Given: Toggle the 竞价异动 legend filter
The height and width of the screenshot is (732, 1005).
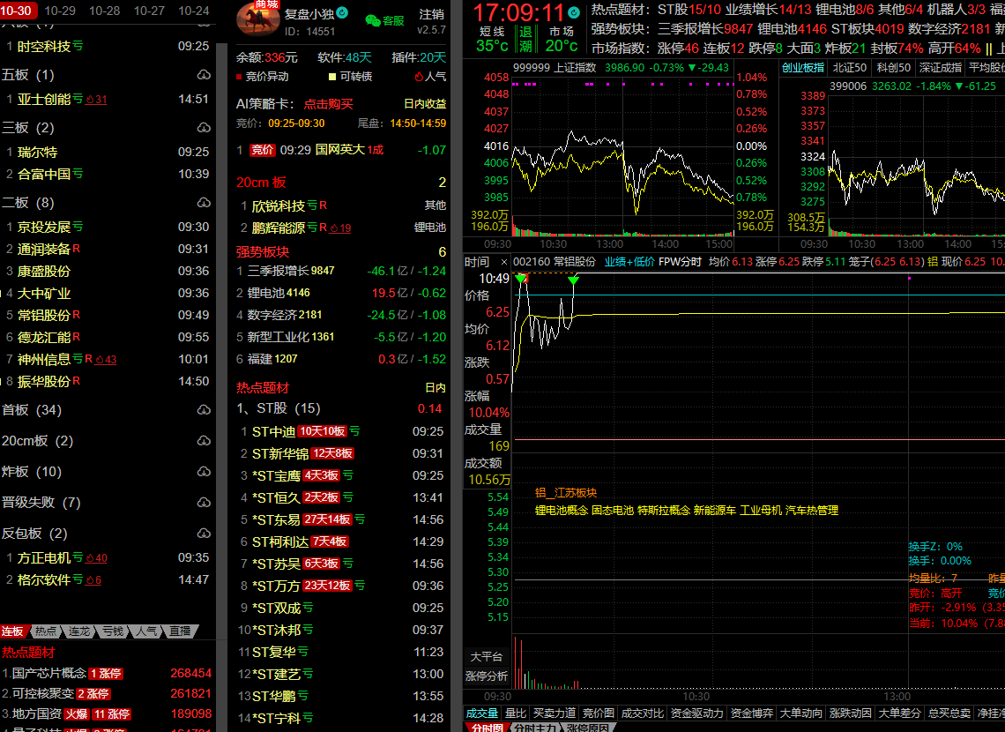Looking at the screenshot, I should tap(262, 77).
